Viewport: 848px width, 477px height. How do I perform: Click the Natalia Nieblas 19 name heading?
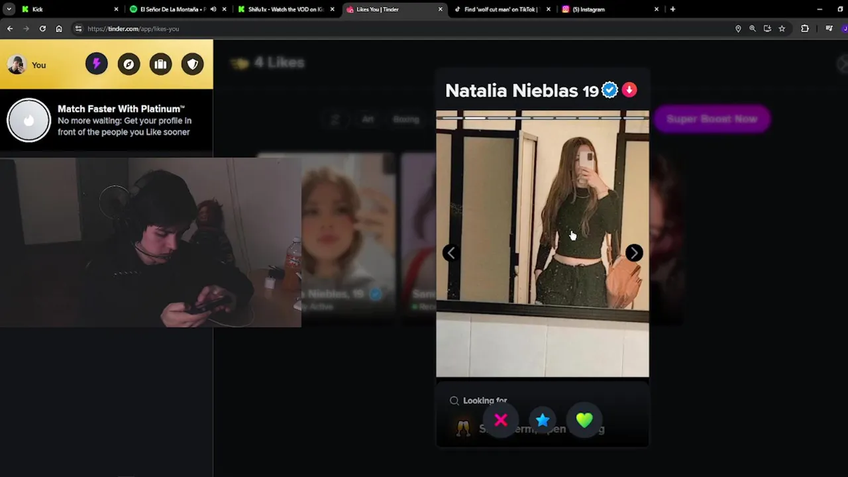pyautogui.click(x=521, y=90)
